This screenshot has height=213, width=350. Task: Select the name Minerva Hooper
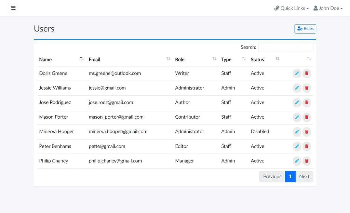click(56, 132)
